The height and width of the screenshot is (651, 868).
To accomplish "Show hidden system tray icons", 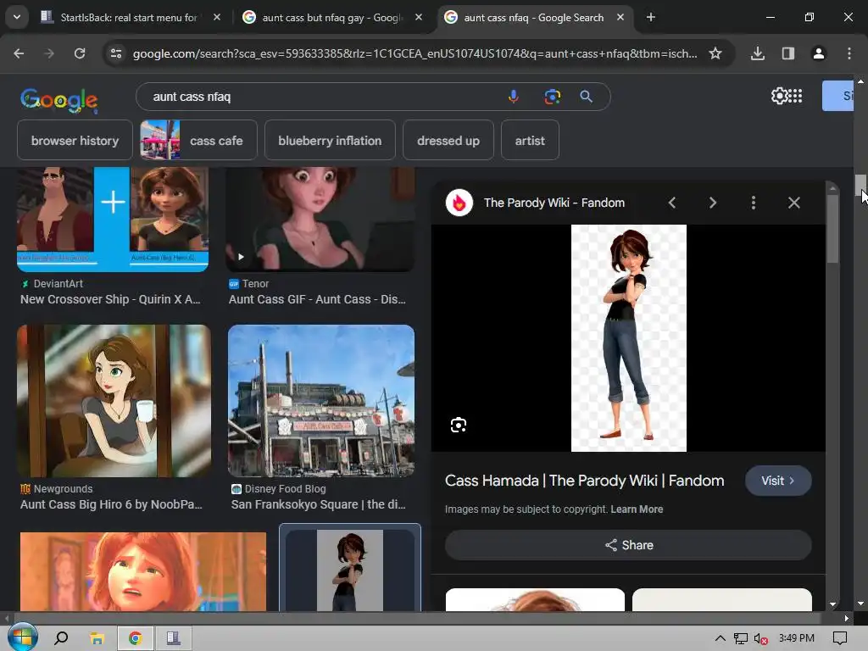I will coord(720,638).
